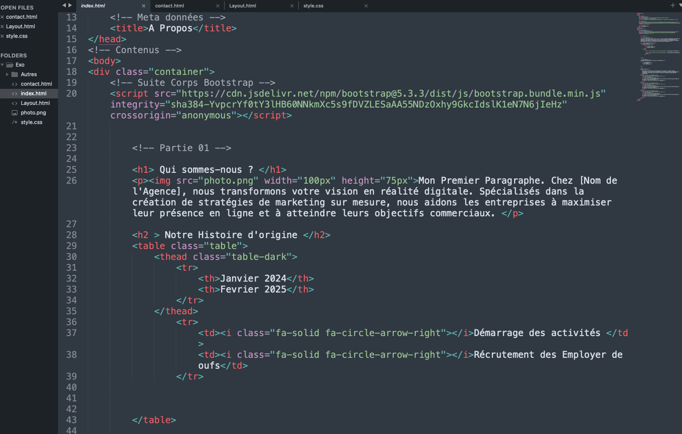Click the Autres folder icon
This screenshot has height=434, width=682.
tap(15, 74)
